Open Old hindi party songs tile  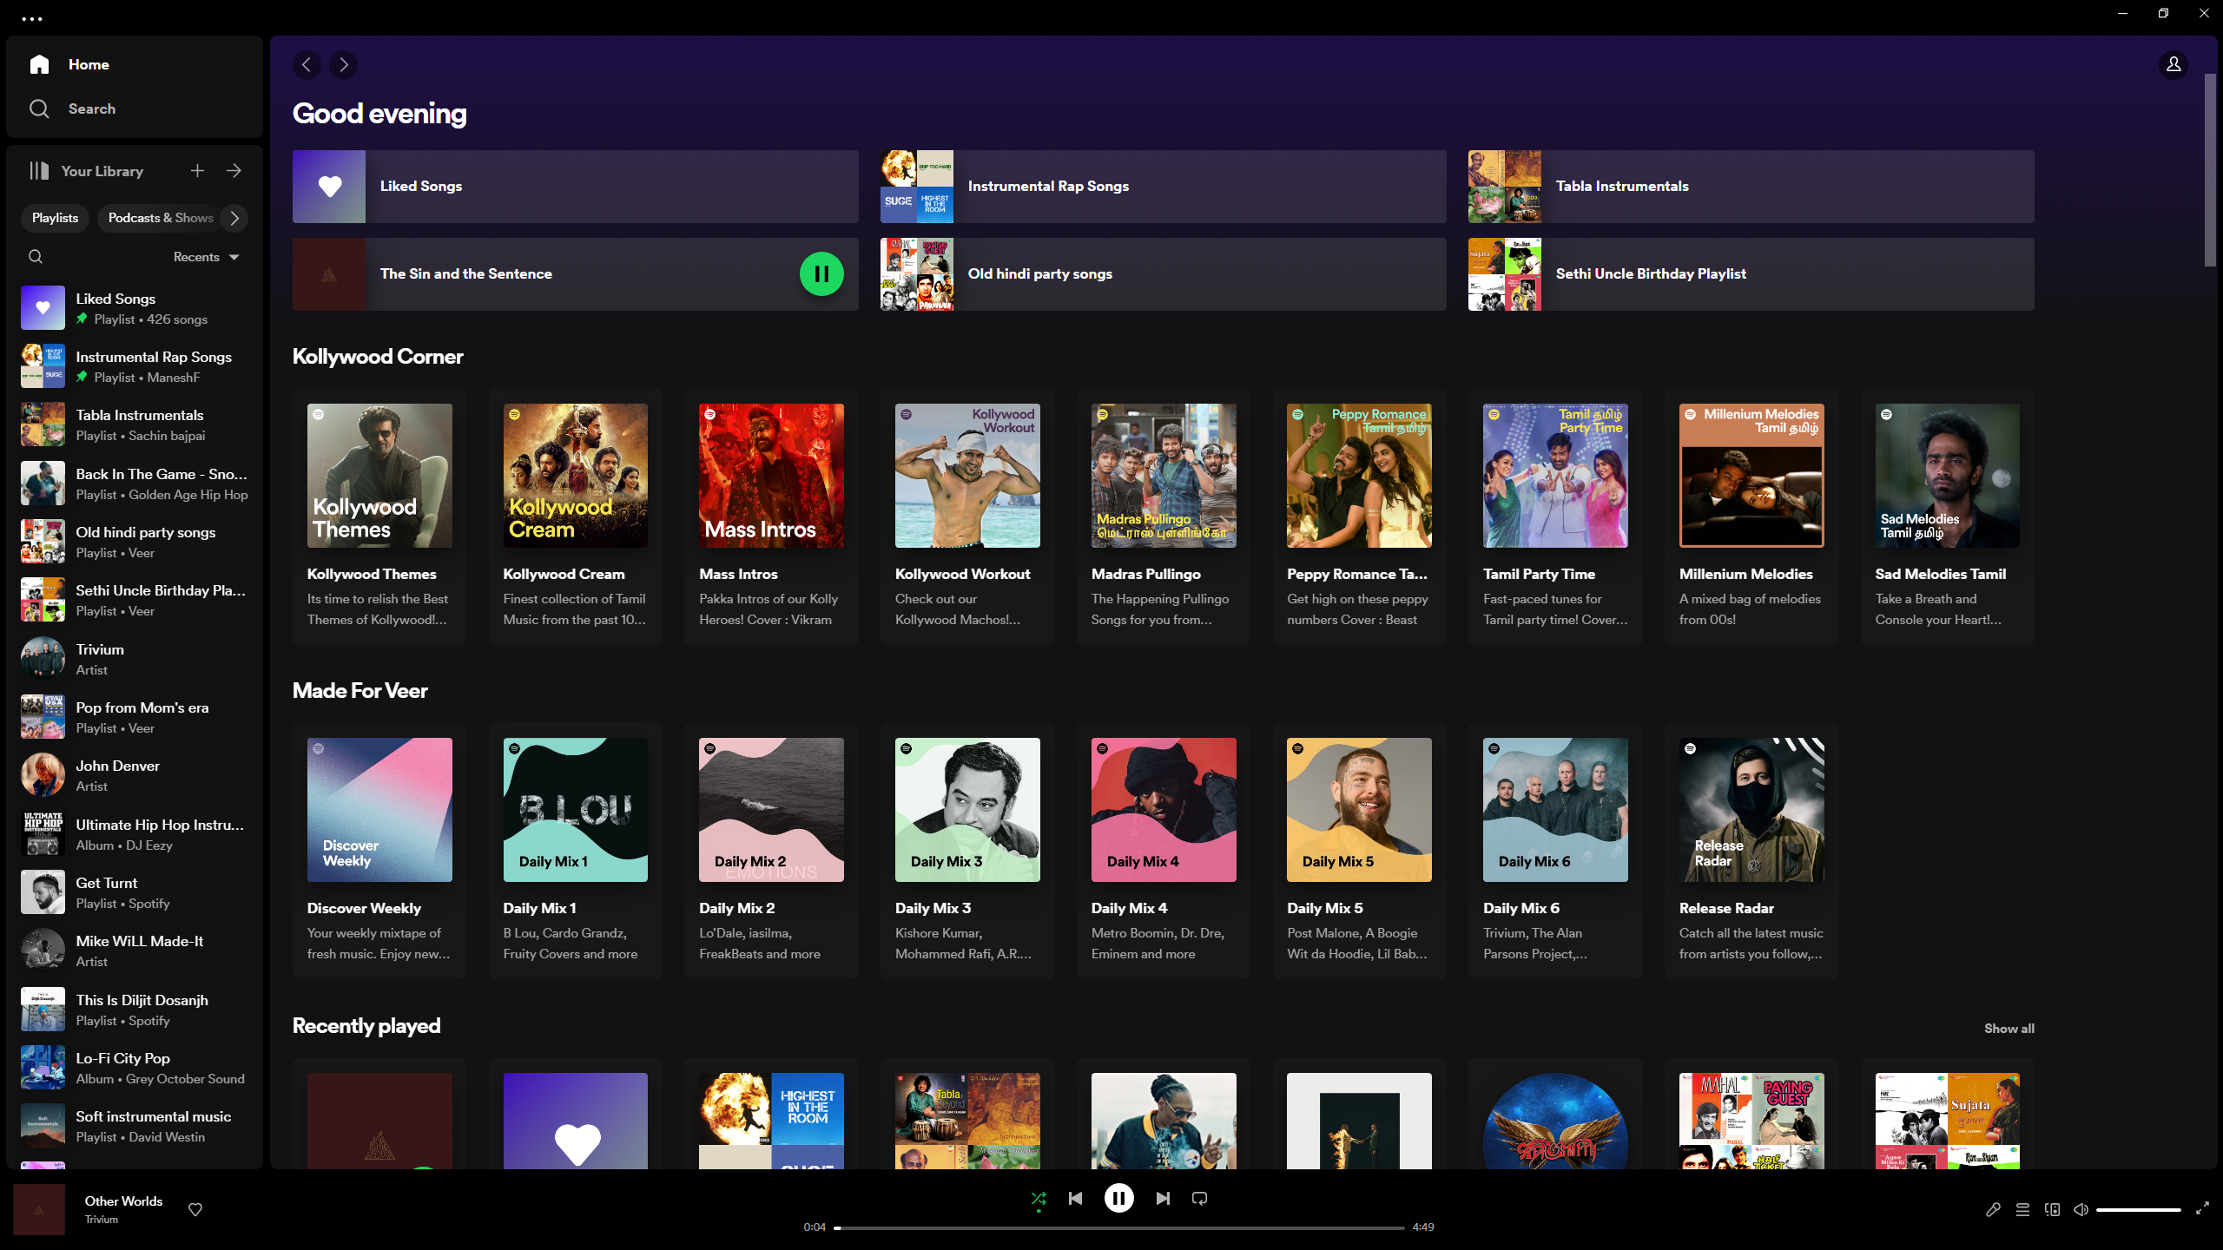pos(1164,274)
